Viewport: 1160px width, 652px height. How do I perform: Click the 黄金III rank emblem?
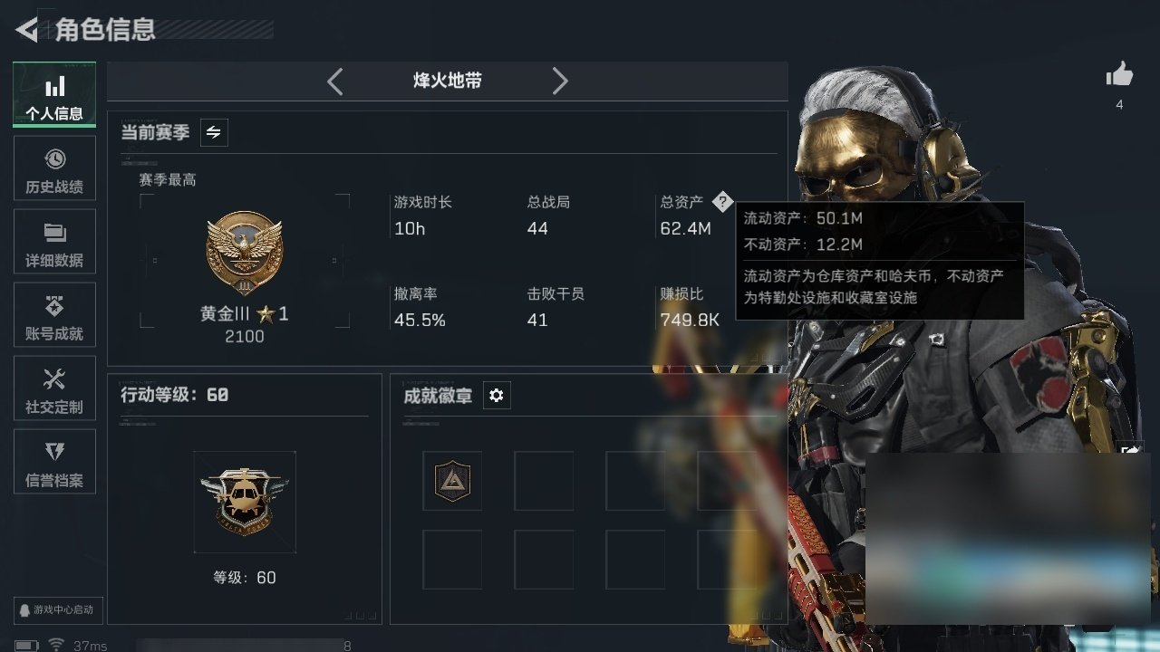245,251
